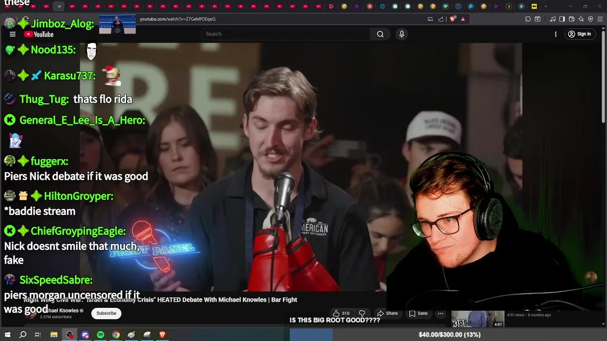Open the recommended video thumbnail showing 4:07
This screenshot has width=607, height=341.
click(478, 319)
